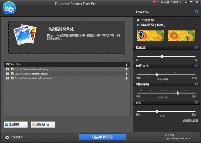This screenshot has height=143, width=201.
Task: Open the language dropdown arrow beside the flag
Action: tap(158, 2)
